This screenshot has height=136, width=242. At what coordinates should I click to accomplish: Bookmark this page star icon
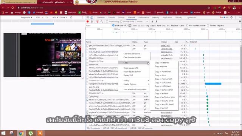[x=209, y=8]
